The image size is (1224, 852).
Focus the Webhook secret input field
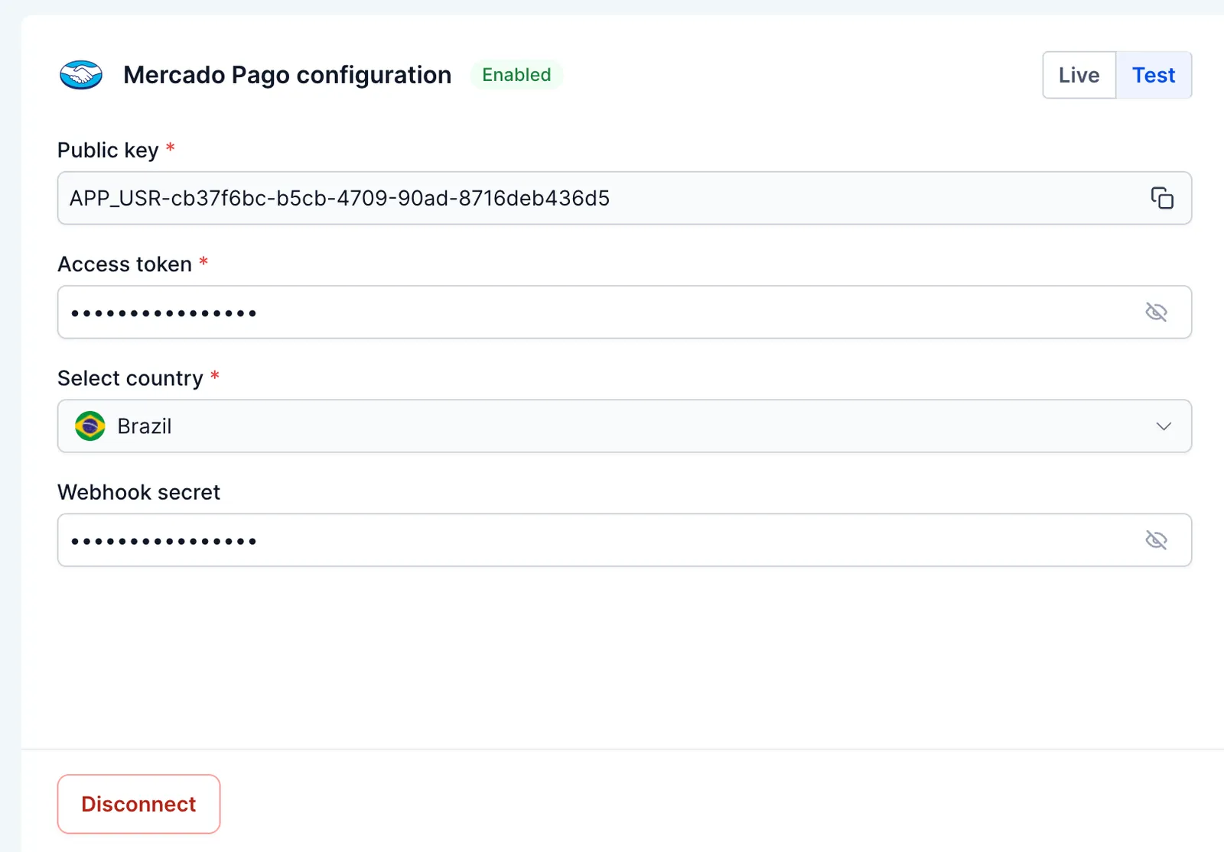pyautogui.click(x=624, y=540)
